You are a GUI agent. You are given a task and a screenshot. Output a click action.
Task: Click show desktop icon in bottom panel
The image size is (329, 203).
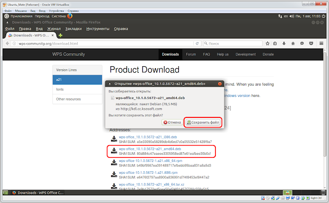6,193
